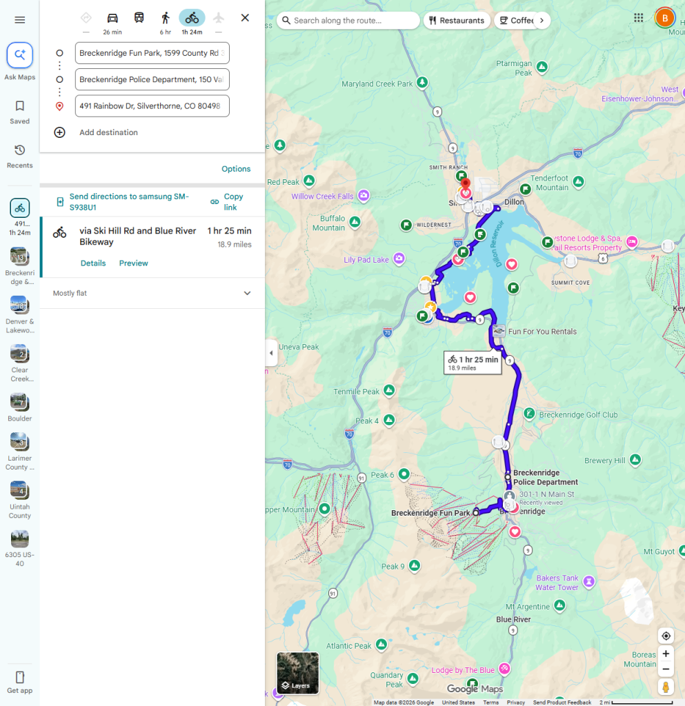Click the red destination pin on map
The width and height of the screenshot is (685, 706).
point(466,185)
